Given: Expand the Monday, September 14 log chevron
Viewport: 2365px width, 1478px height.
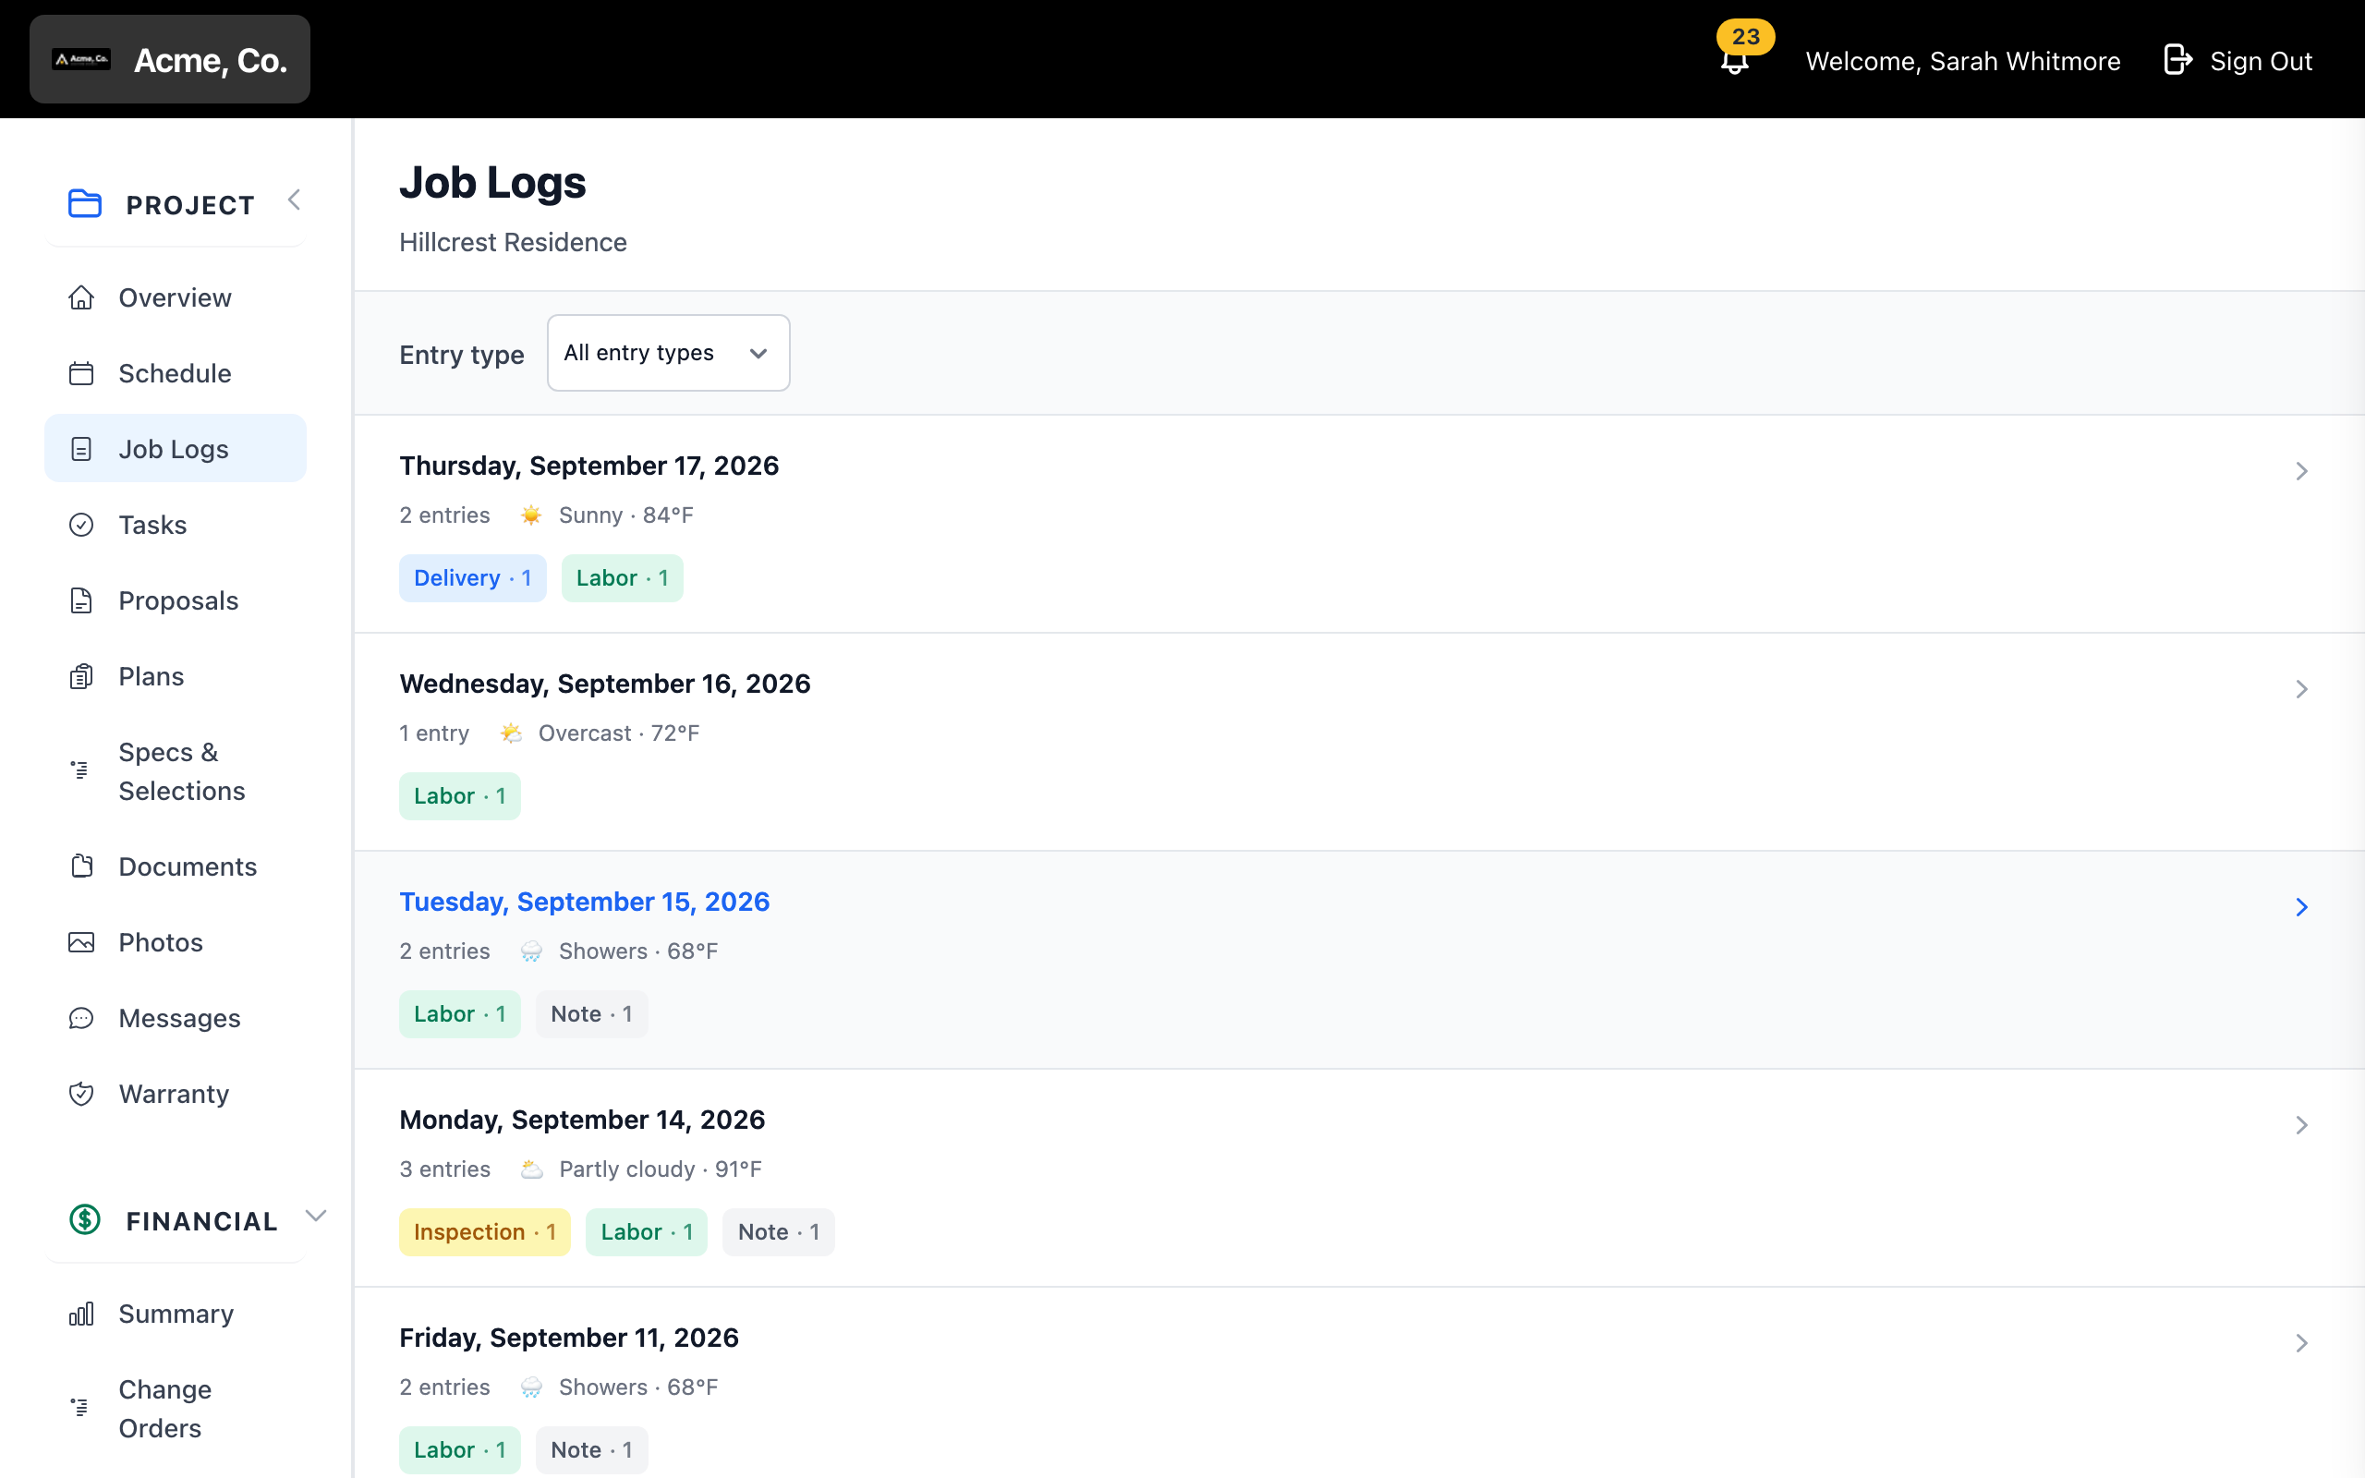Looking at the screenshot, I should tap(2301, 1125).
